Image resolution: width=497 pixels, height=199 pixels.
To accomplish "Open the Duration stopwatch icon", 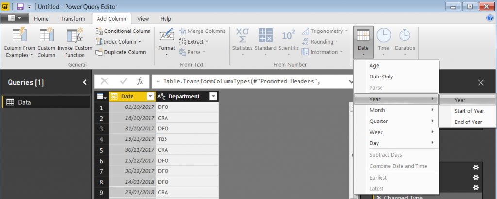I will (x=405, y=35).
